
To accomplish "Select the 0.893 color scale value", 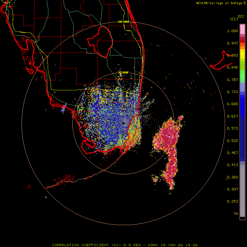I will [x=232, y=55].
